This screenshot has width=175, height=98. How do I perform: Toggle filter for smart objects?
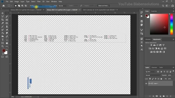(171, 72)
